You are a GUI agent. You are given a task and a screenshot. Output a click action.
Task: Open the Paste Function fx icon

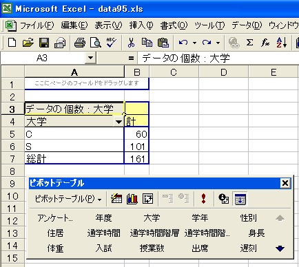(x=265, y=43)
